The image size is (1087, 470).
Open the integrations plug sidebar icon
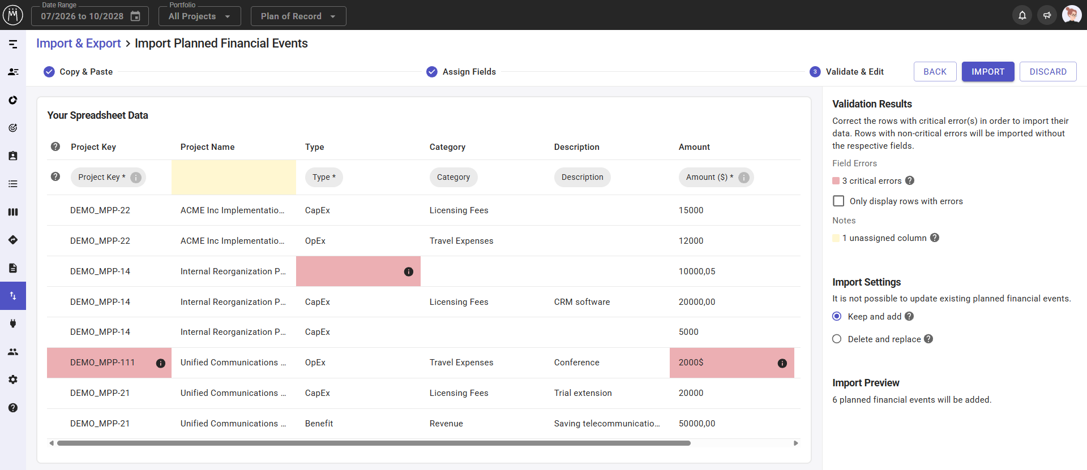pos(13,324)
